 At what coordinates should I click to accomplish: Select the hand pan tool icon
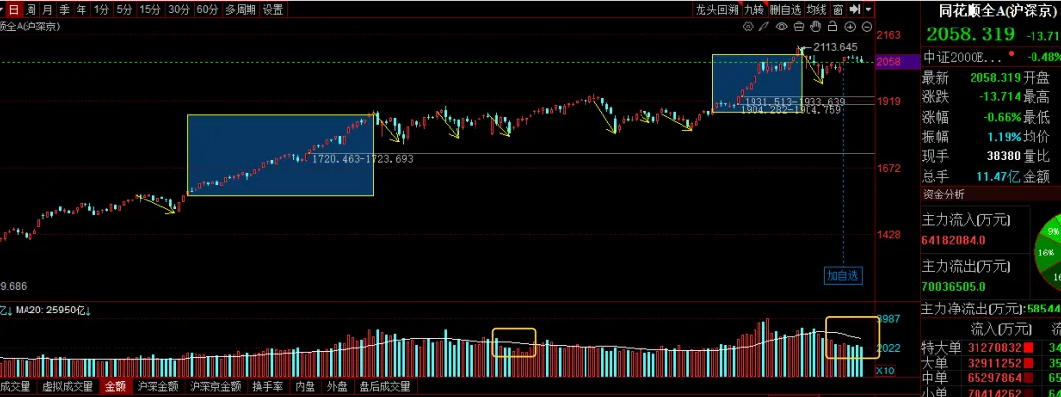[x=816, y=27]
